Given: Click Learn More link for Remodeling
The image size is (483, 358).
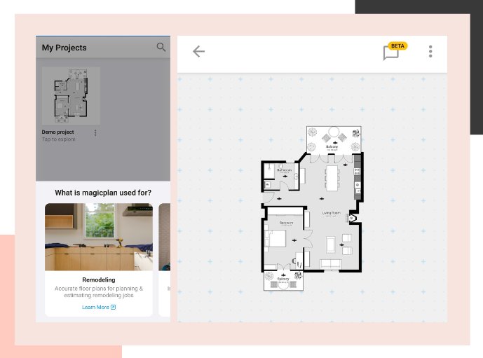Looking at the screenshot, I should tap(99, 308).
